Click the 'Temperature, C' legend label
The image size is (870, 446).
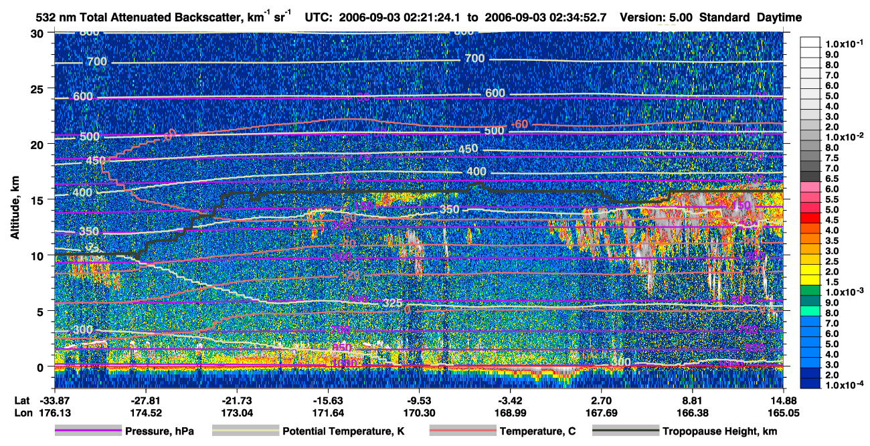[x=537, y=432]
